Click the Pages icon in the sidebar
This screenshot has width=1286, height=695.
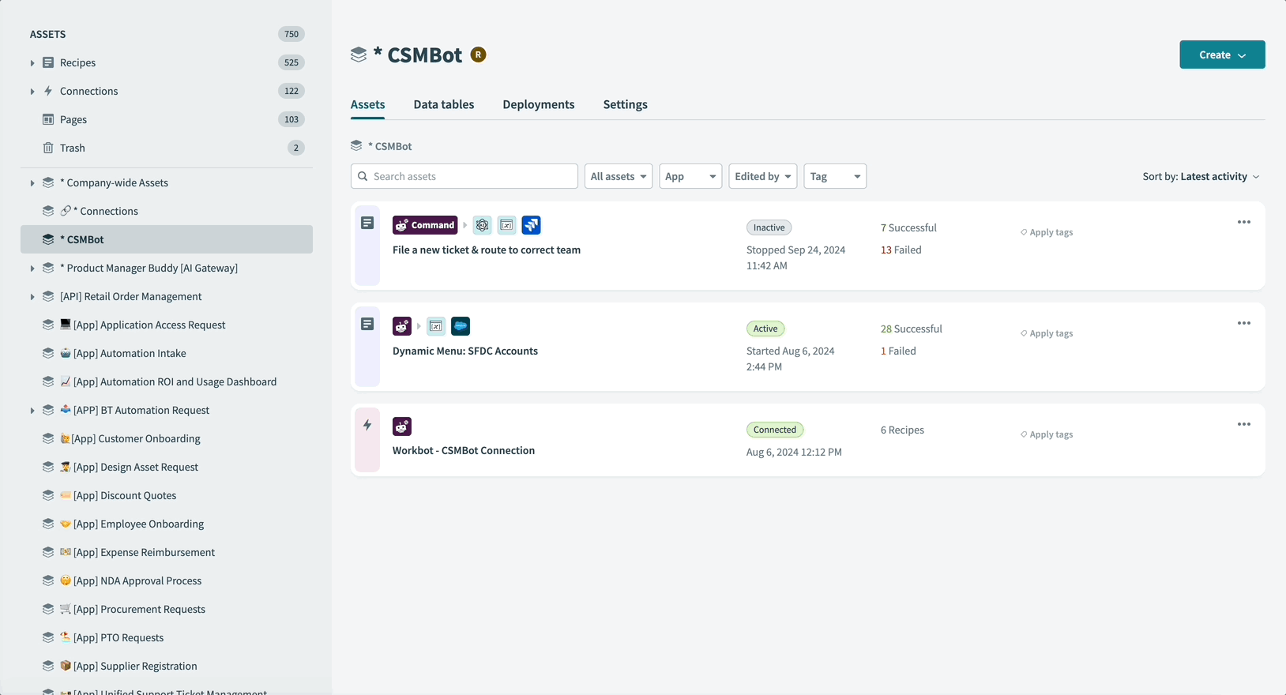pyautogui.click(x=48, y=119)
